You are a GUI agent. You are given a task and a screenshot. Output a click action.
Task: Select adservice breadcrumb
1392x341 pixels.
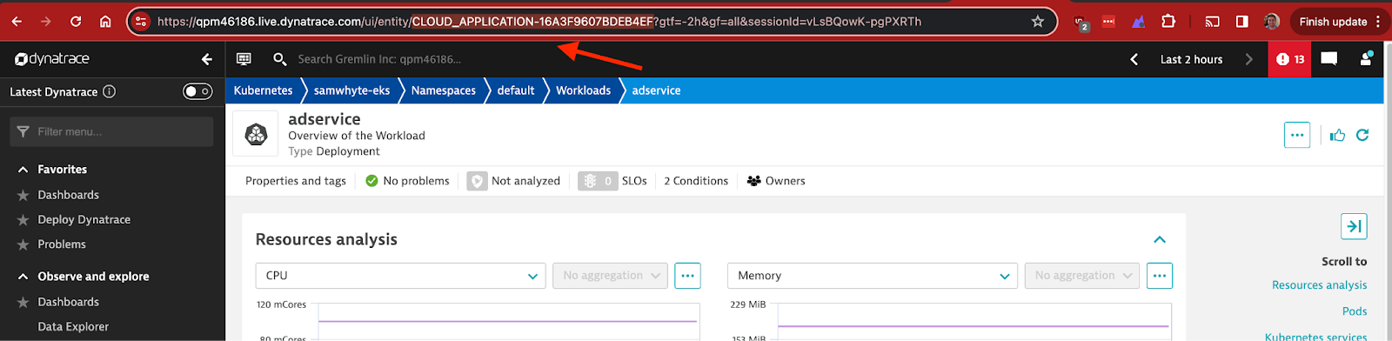pos(656,90)
